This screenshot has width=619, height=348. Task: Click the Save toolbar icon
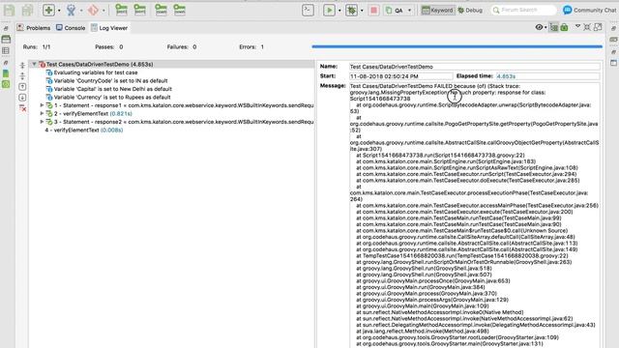(x=9, y=10)
